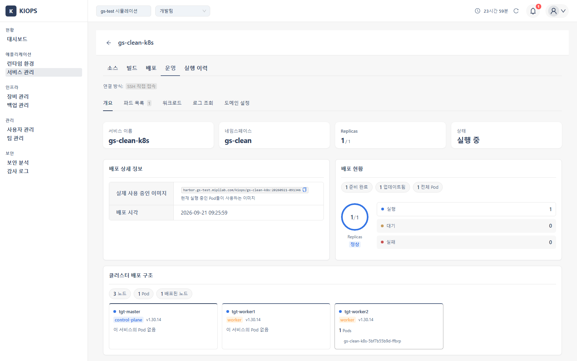Click the SSH 직접 접속 badge
This screenshot has width=577, height=361.
tap(141, 86)
